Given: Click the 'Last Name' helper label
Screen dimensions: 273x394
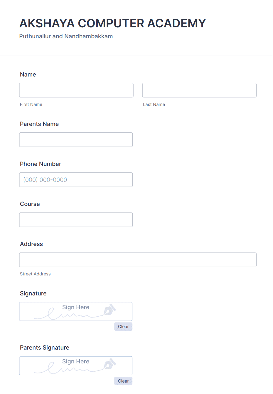Looking at the screenshot, I should point(154,104).
